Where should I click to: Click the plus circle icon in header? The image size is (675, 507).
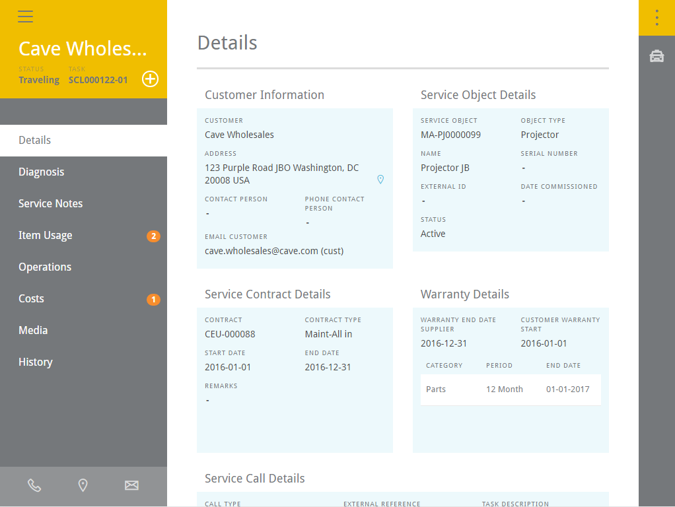(151, 79)
